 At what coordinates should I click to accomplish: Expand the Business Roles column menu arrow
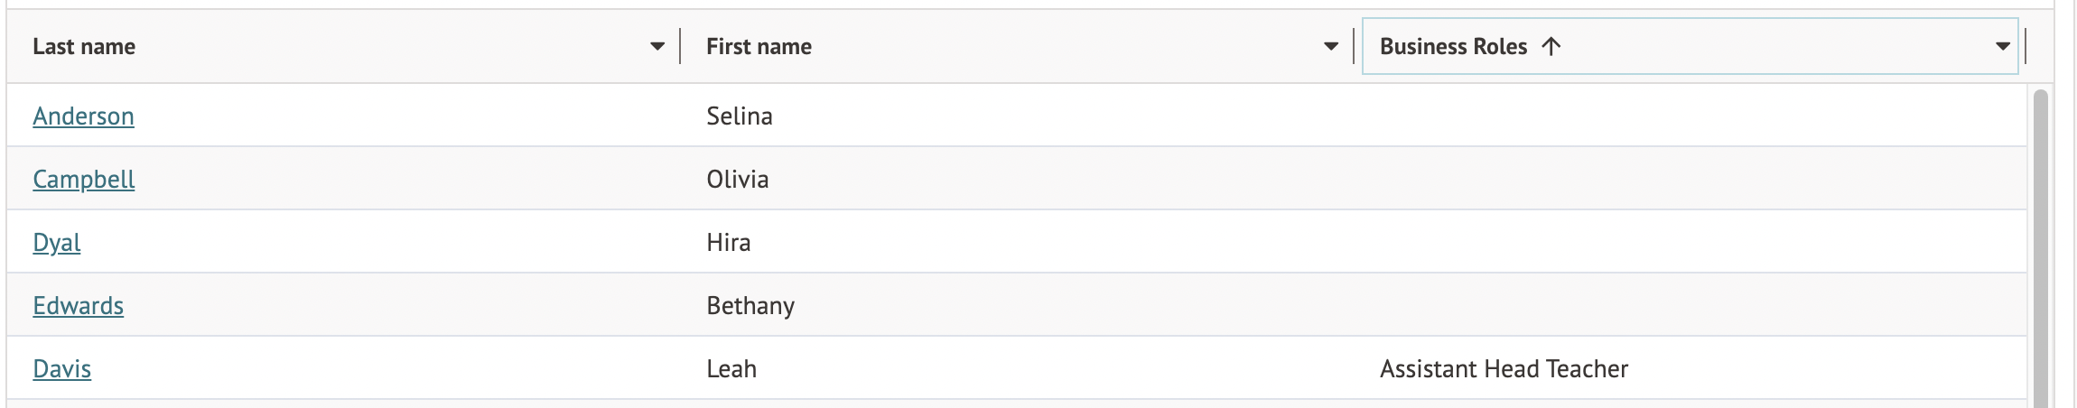tap(2002, 46)
